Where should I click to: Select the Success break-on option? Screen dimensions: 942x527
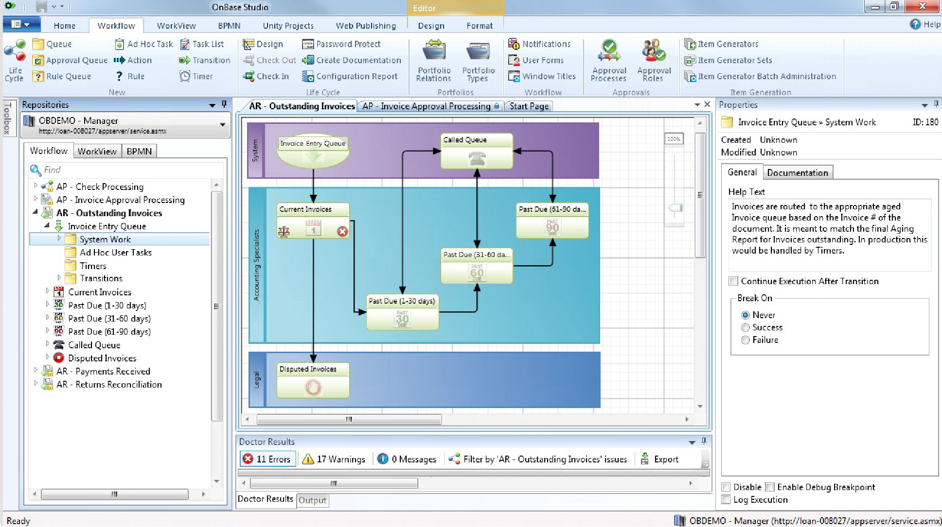[x=746, y=327]
